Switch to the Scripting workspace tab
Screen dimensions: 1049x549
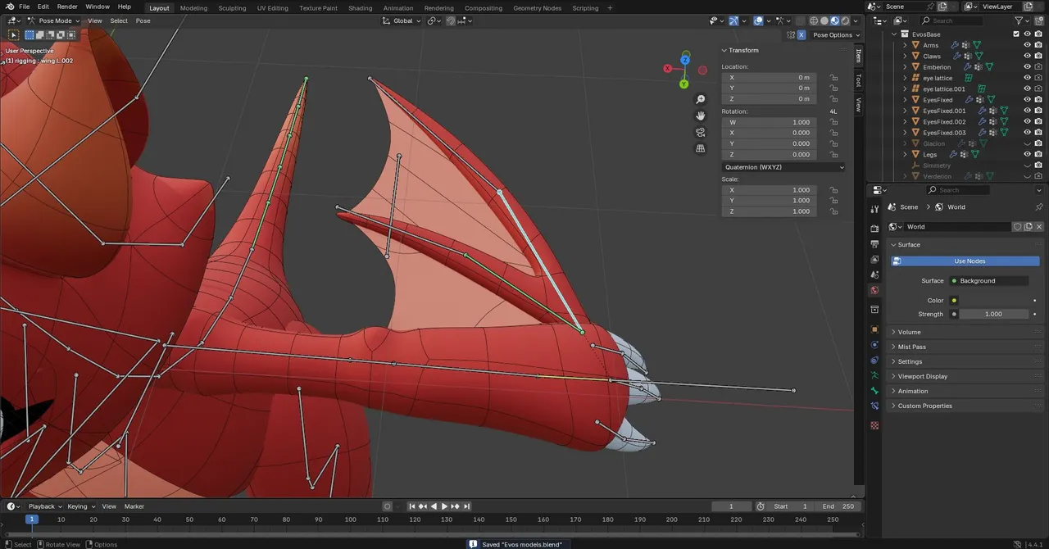pyautogui.click(x=585, y=8)
